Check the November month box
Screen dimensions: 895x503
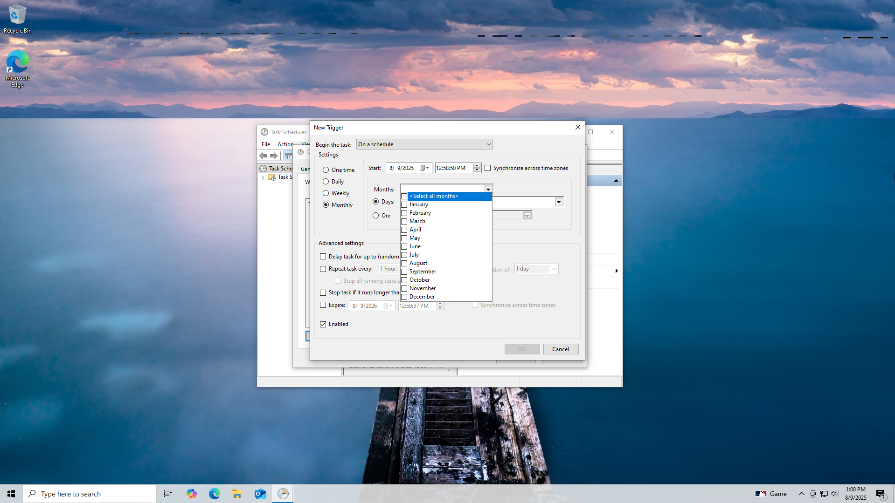point(404,288)
